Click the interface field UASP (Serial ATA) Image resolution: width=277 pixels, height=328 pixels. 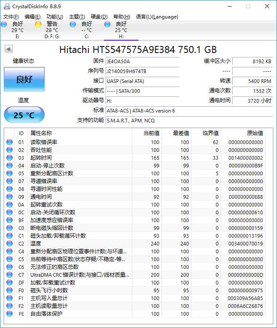pos(142,81)
